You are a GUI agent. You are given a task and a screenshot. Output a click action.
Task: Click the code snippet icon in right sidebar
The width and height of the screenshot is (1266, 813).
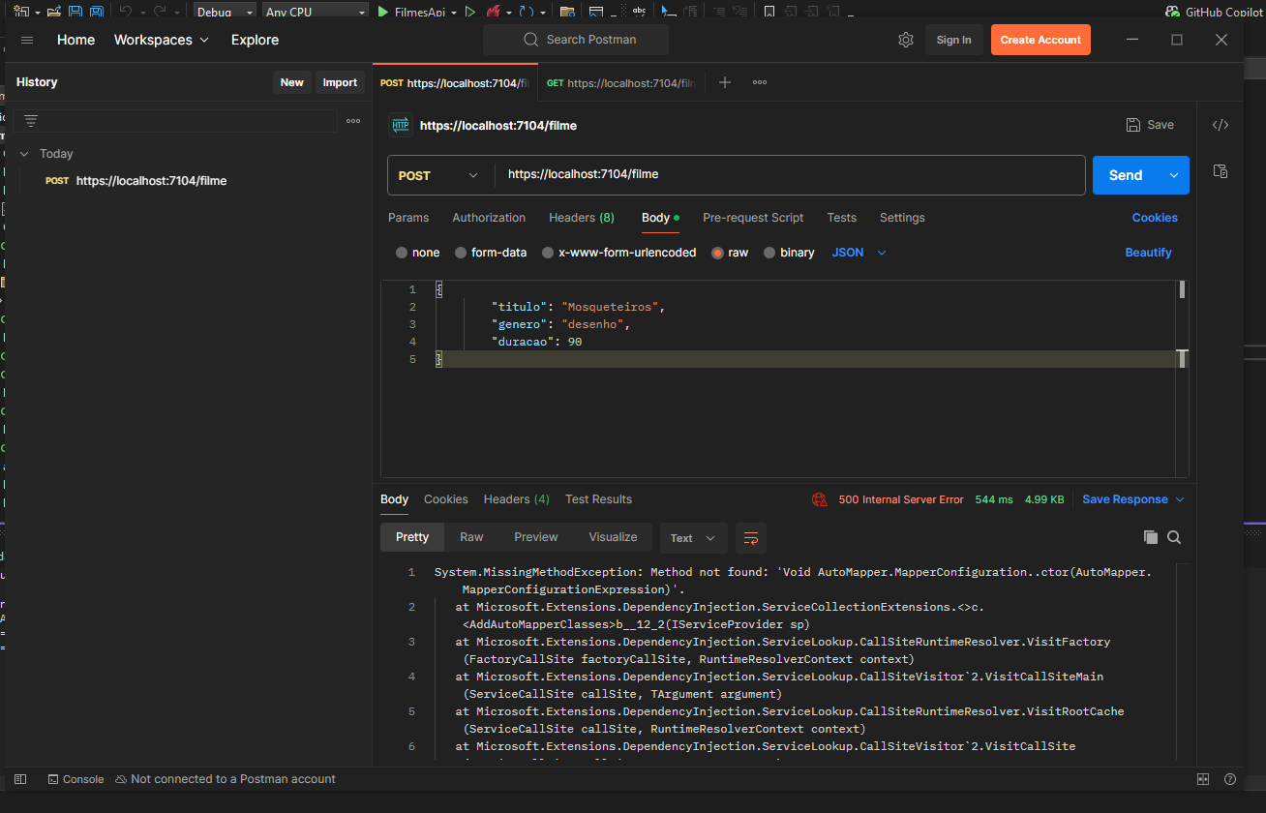(1221, 125)
